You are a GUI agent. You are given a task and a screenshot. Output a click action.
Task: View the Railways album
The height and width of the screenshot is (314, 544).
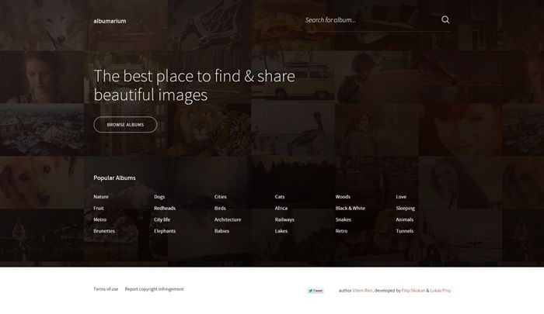point(284,219)
